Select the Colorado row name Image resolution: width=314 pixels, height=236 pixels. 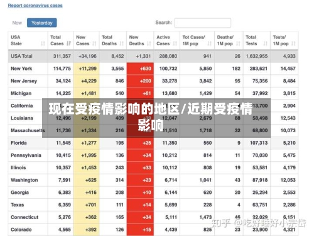click(x=21, y=230)
